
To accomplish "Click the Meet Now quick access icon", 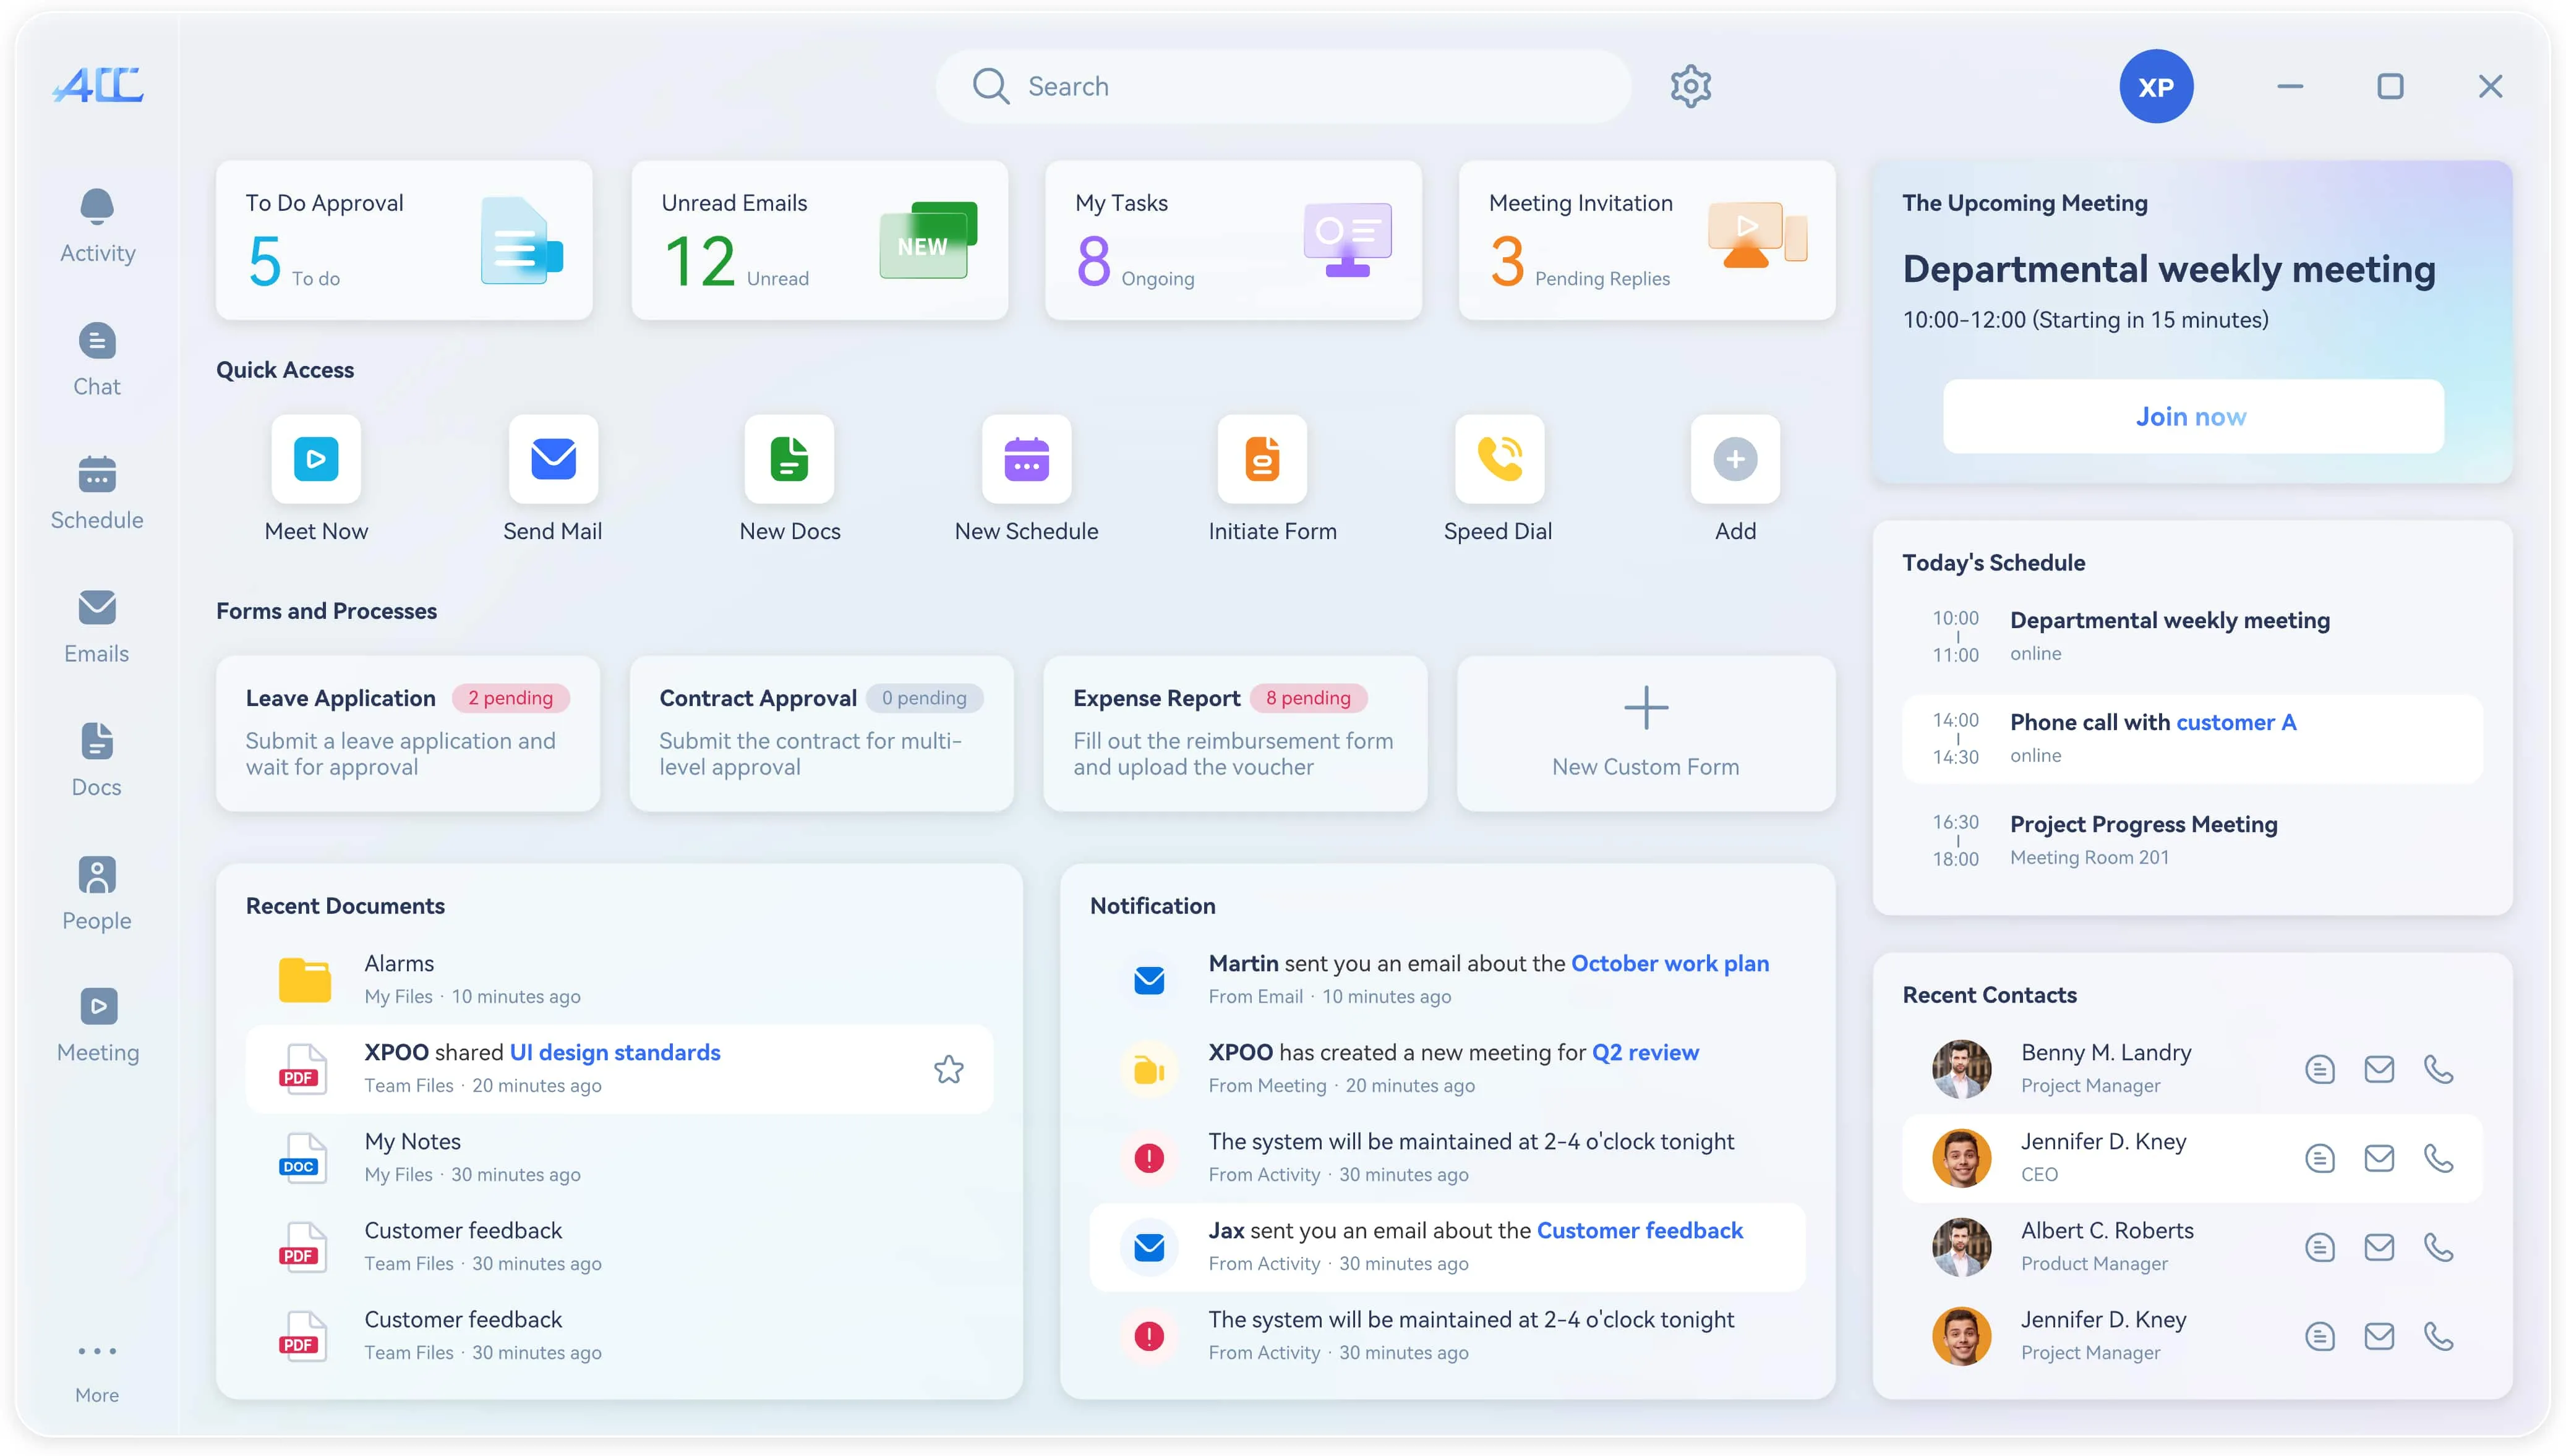I will pyautogui.click(x=316, y=459).
